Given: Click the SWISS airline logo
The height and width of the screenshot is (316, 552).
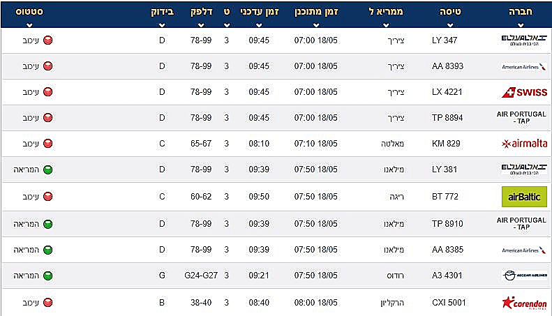Looking at the screenshot, I should point(524,92).
